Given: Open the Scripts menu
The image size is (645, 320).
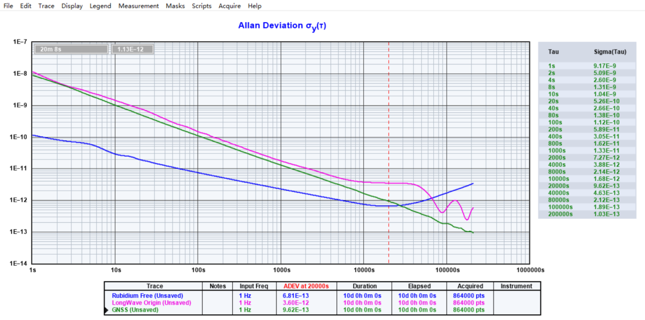Looking at the screenshot, I should tap(202, 6).
